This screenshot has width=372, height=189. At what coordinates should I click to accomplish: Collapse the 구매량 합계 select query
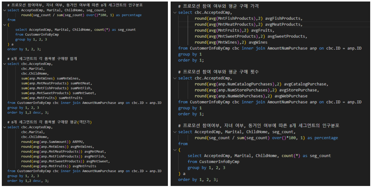tap(5, 64)
